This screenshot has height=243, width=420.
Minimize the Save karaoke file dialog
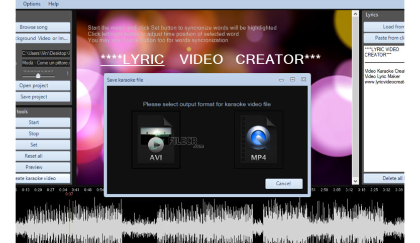point(281,80)
